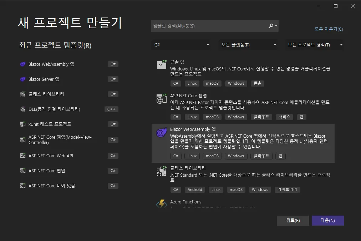This screenshot has height=241, width=361.
Task: Click Windows tag under Blazor WebAssembly 앱
Action: coord(236,156)
